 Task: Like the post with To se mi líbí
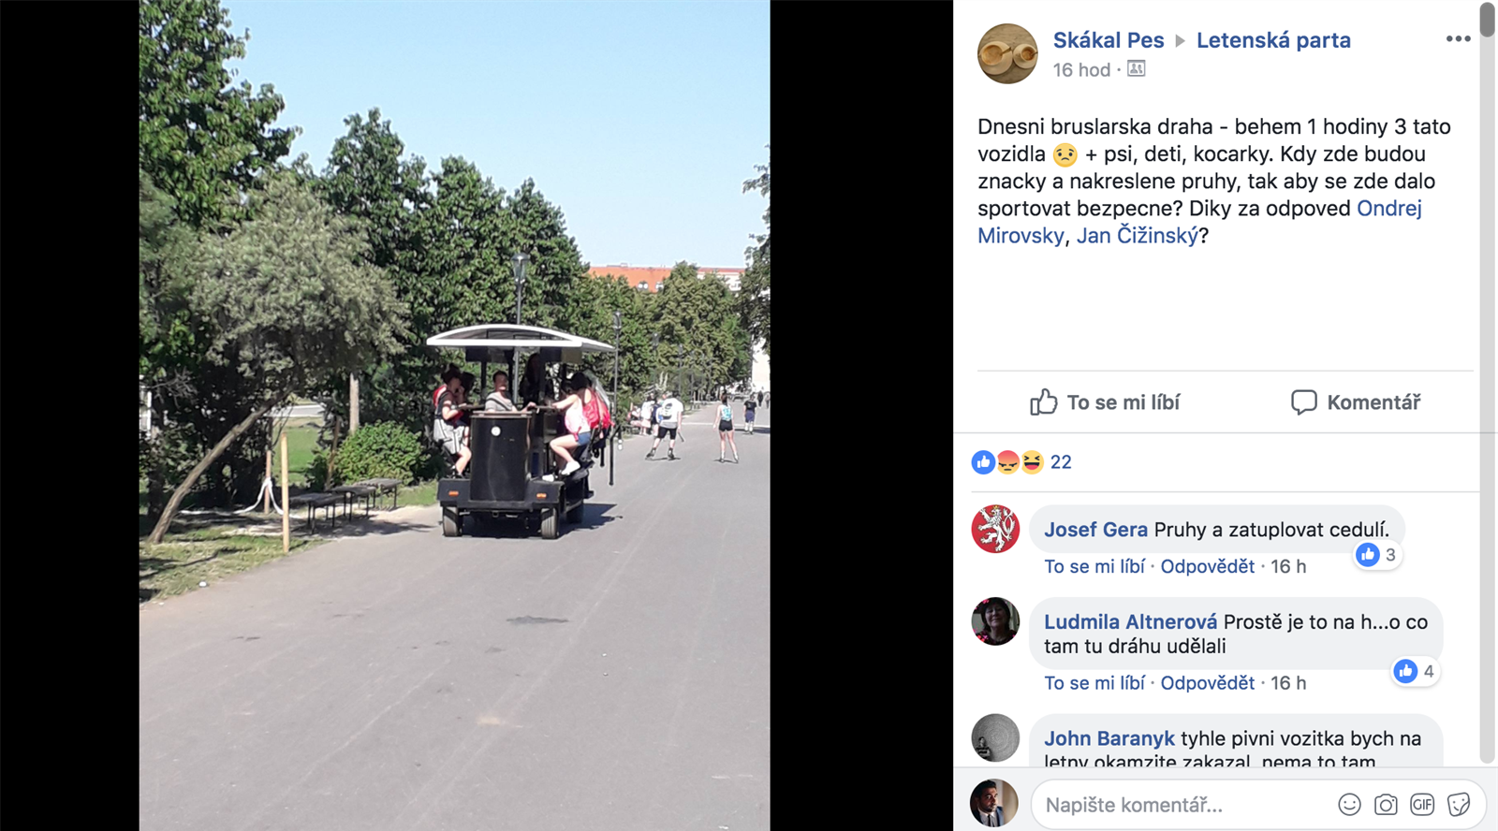(x=1105, y=402)
